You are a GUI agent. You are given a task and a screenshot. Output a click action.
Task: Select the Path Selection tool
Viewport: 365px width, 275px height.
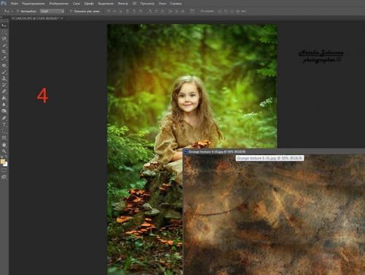coord(4,131)
